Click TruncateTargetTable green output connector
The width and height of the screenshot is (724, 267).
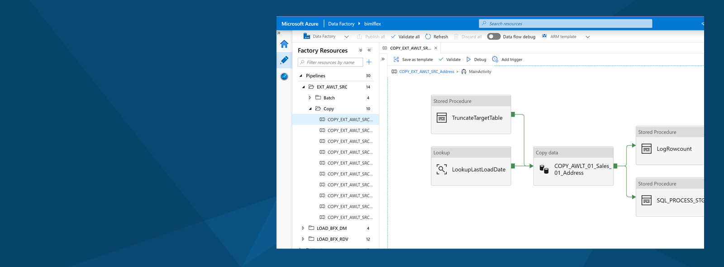click(x=513, y=114)
